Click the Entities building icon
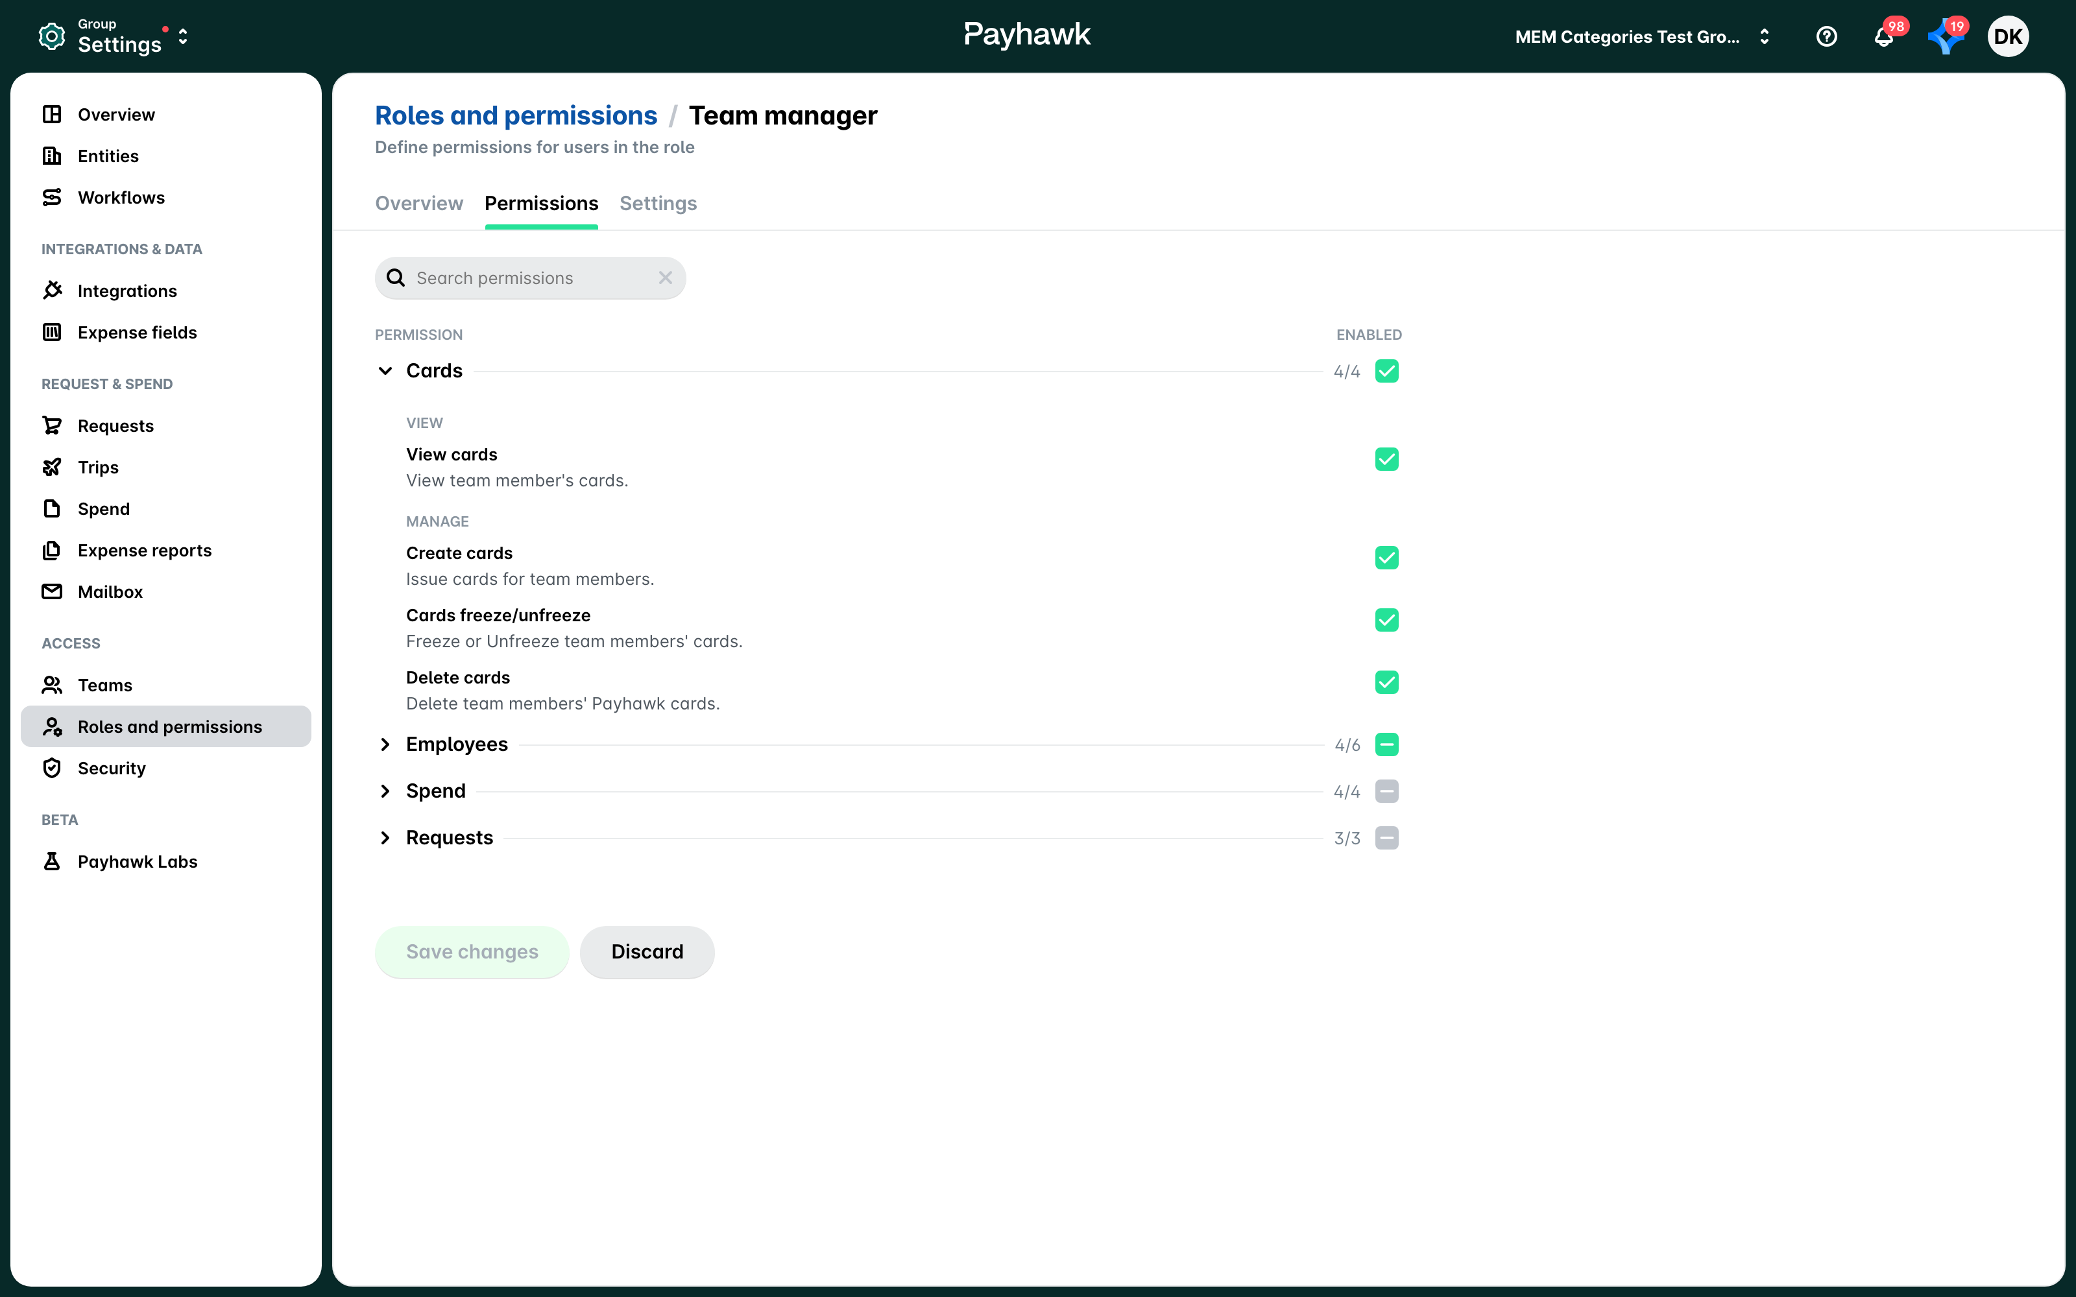 pos(51,155)
